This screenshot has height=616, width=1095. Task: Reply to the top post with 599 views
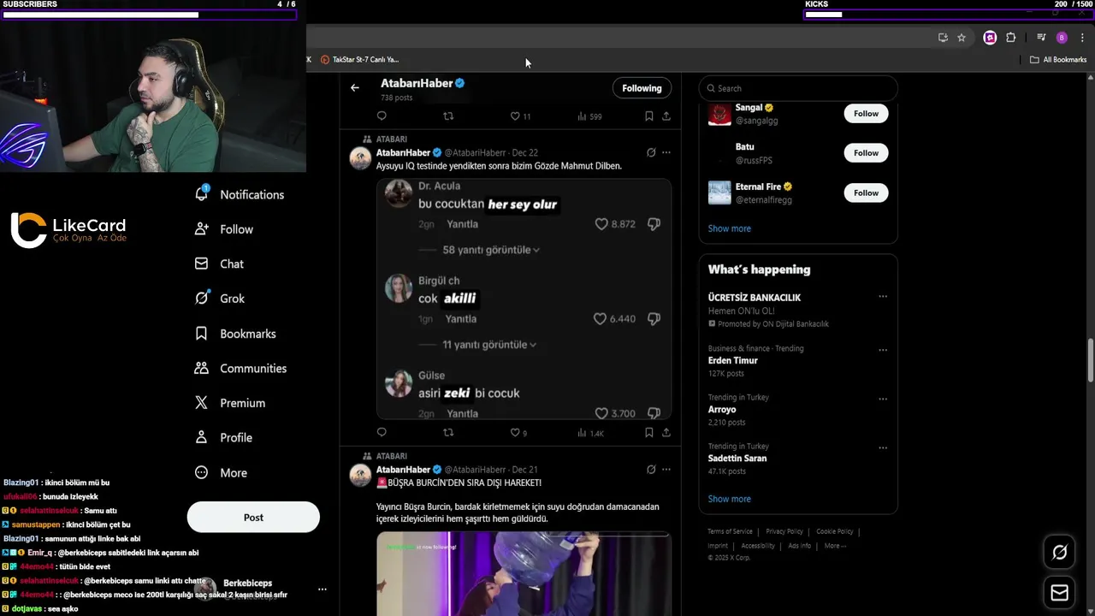(x=382, y=116)
